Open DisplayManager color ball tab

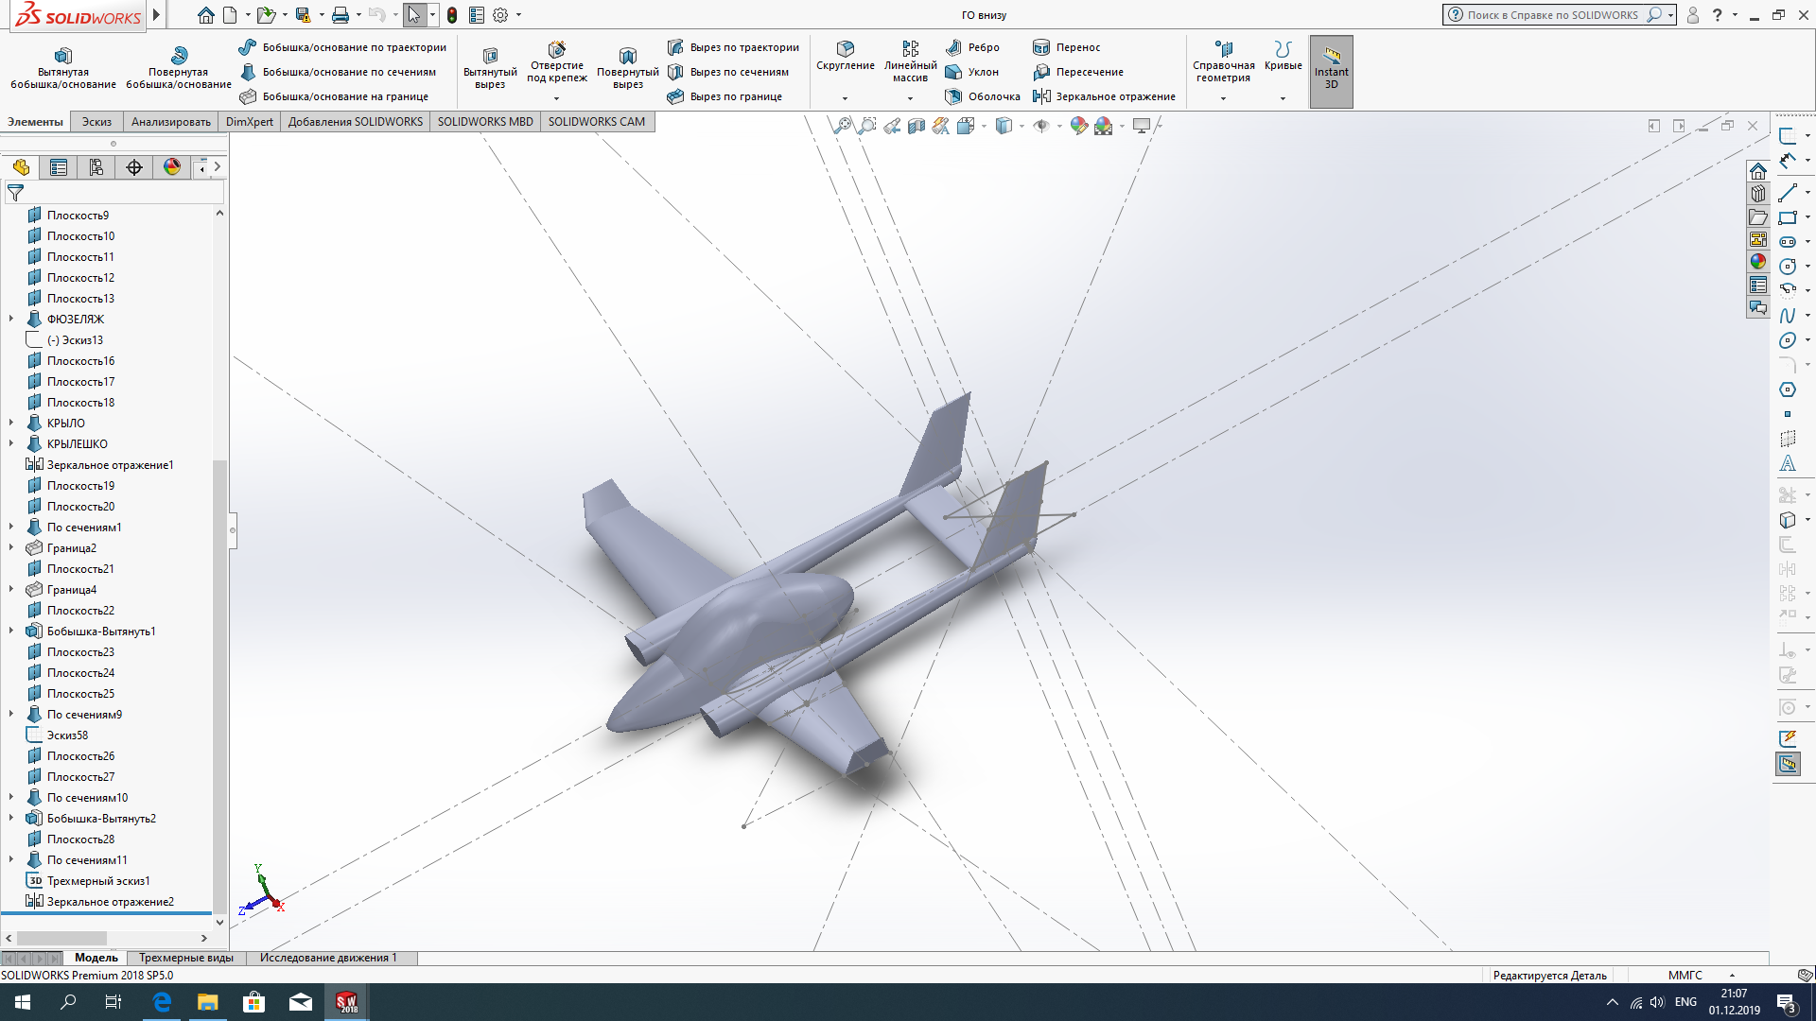point(172,167)
